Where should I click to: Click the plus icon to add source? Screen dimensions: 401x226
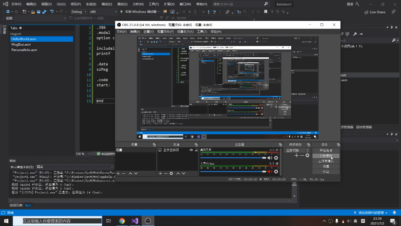click(160, 173)
